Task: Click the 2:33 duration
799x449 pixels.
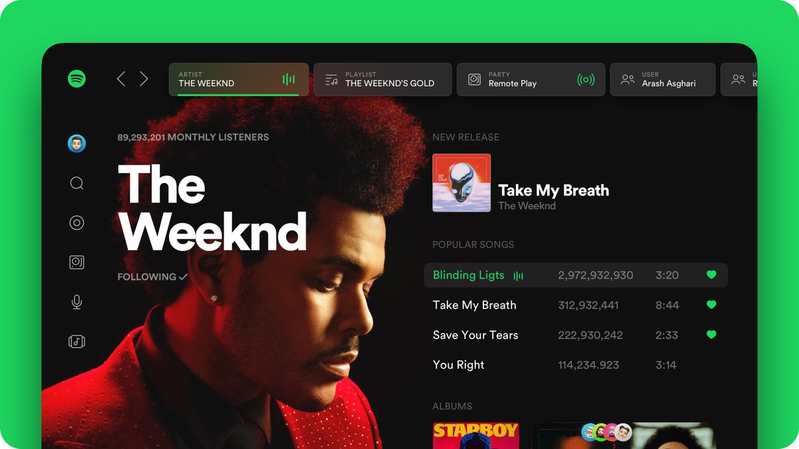Action: click(666, 335)
